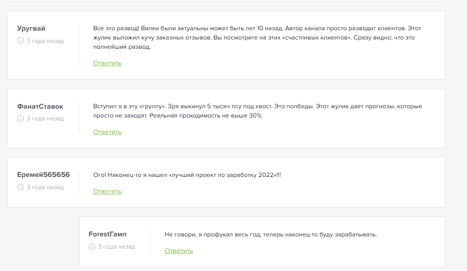Reply to Еремей565656's comment via Ответить
This screenshot has width=467, height=271.
click(x=107, y=191)
